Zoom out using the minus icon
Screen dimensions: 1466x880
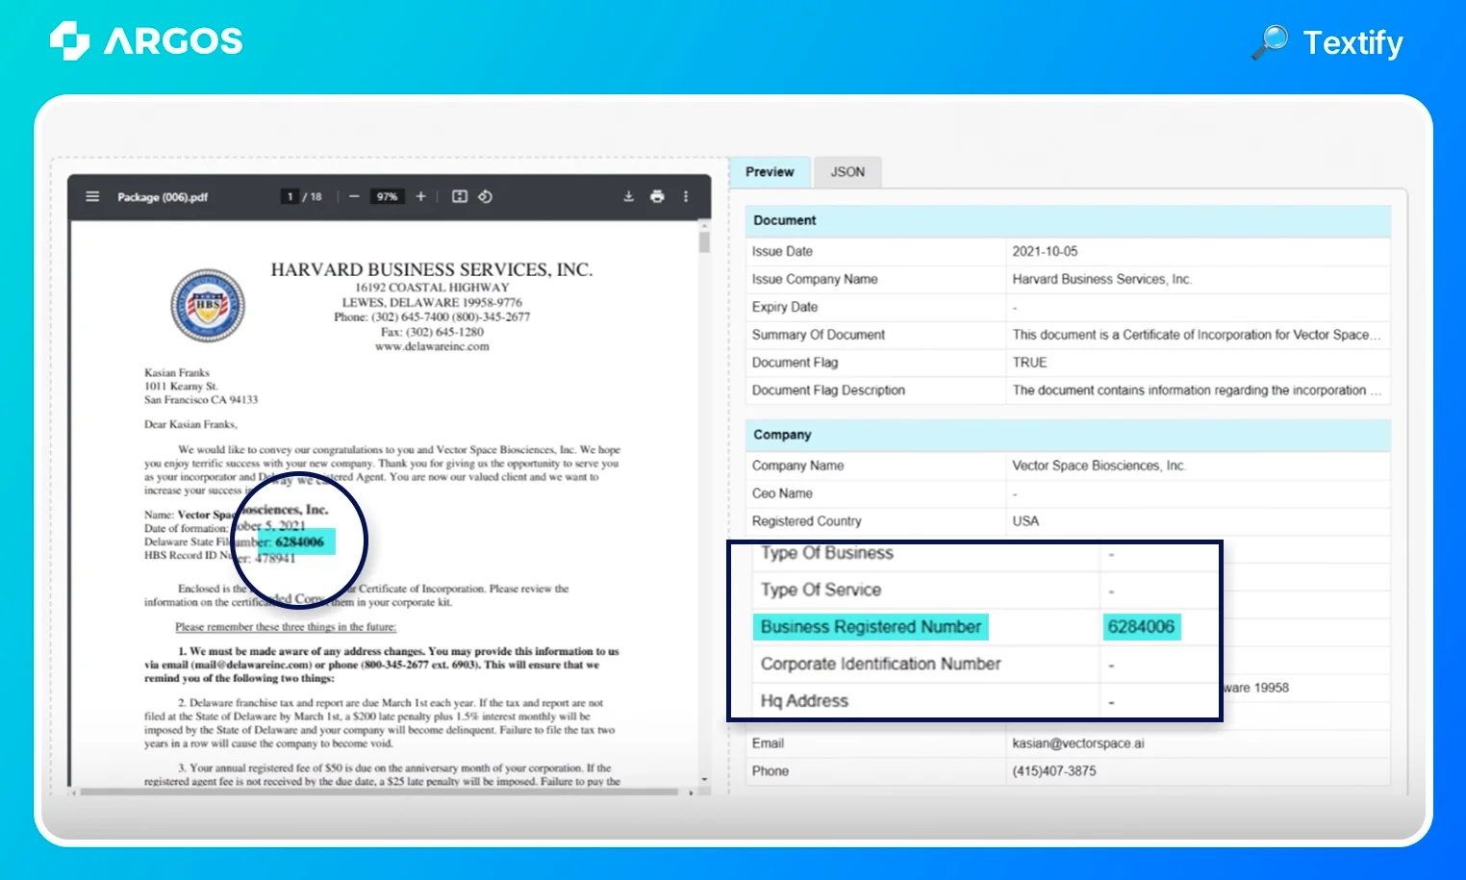[x=355, y=196]
